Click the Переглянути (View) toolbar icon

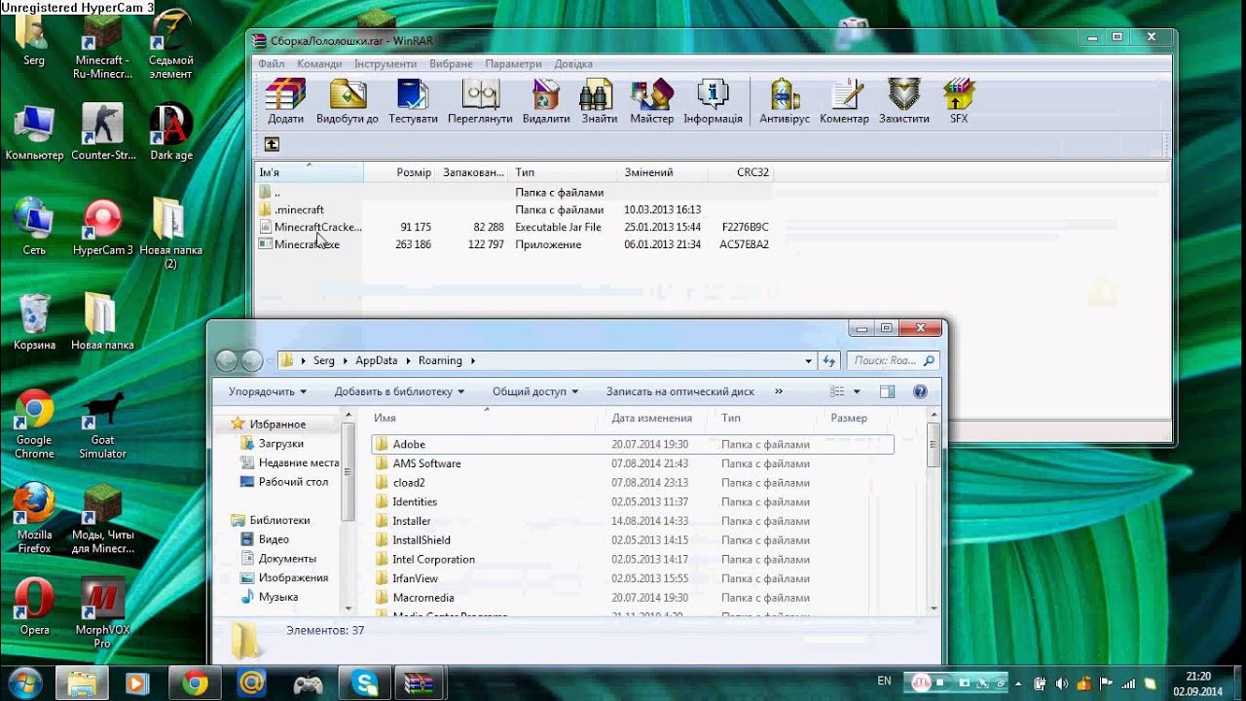tap(480, 102)
